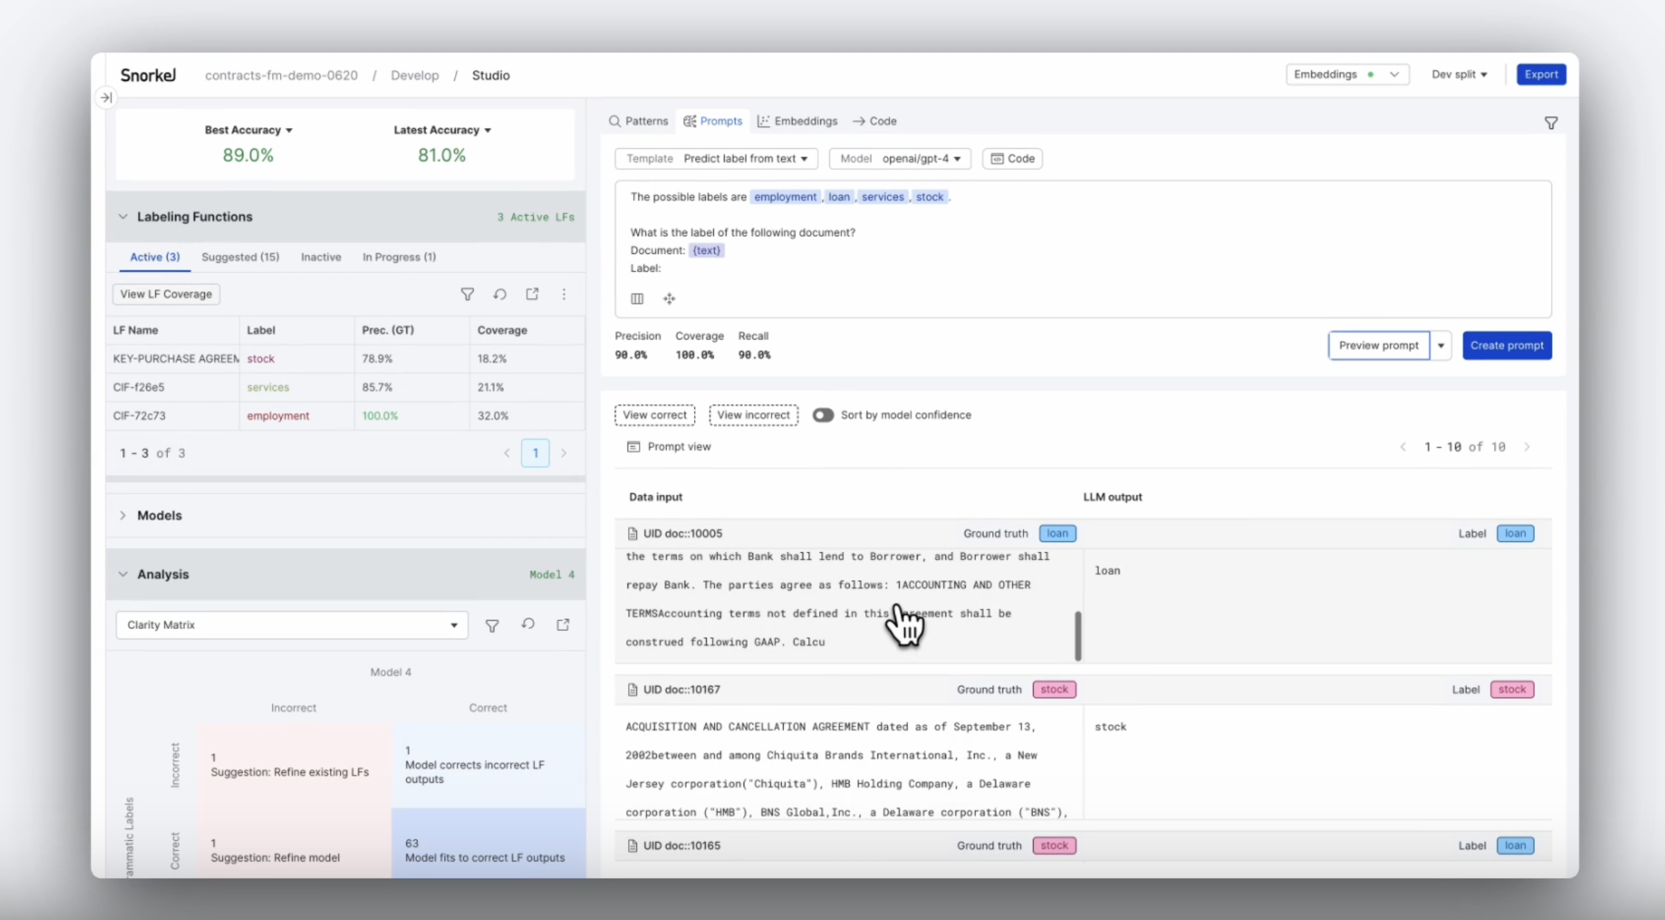1665x920 pixels.
Task: Click the filter icon in Analysis section
Action: (x=492, y=624)
